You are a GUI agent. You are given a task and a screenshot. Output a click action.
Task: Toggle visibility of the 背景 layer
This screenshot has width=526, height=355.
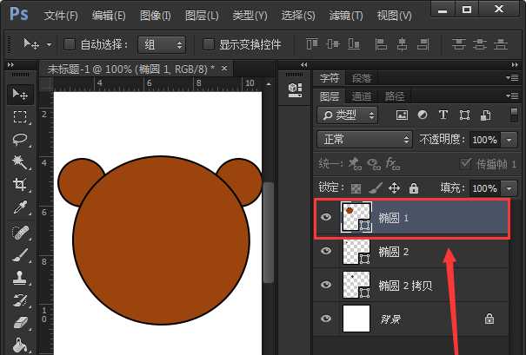pos(326,319)
